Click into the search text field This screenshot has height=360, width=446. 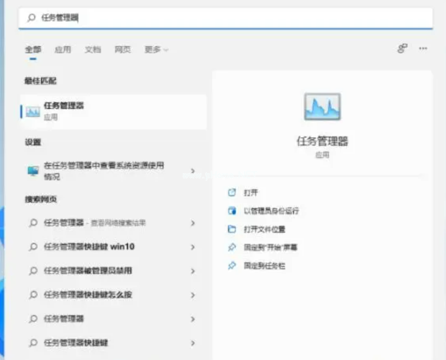tap(231, 18)
